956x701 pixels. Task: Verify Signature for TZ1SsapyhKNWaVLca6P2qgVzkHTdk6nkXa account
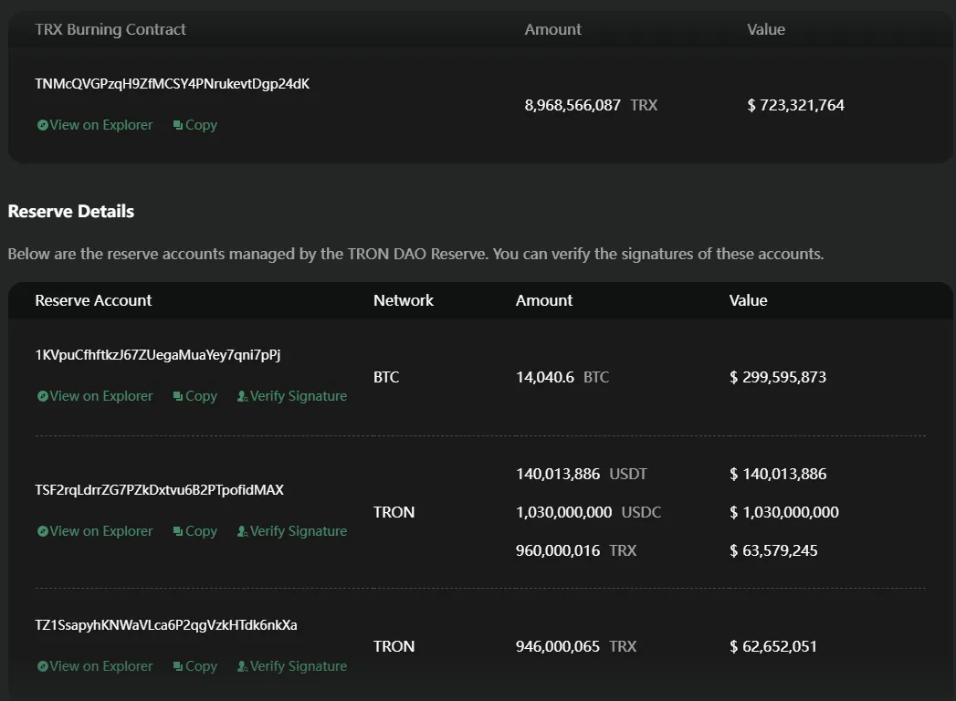(x=292, y=666)
